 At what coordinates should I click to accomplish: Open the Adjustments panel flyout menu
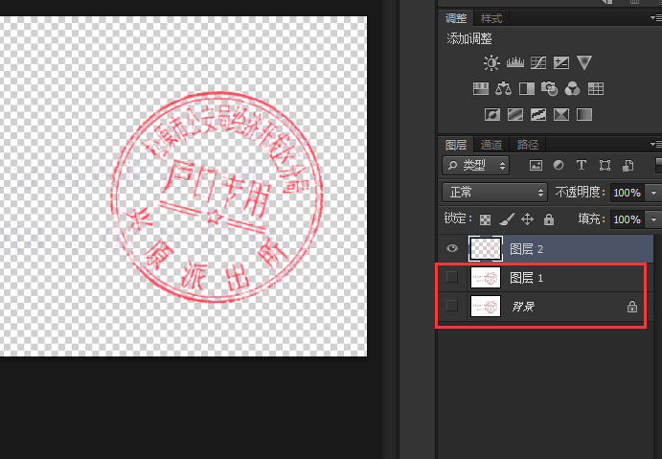(655, 18)
